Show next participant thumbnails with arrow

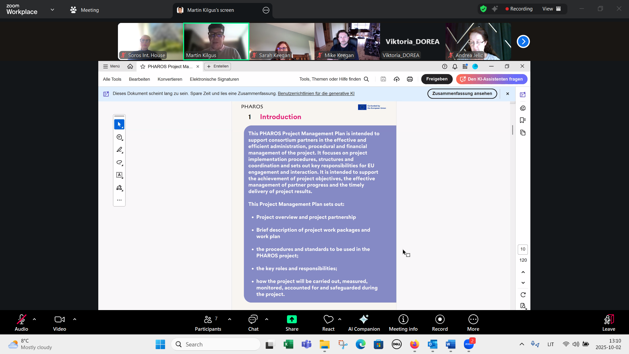(x=523, y=41)
